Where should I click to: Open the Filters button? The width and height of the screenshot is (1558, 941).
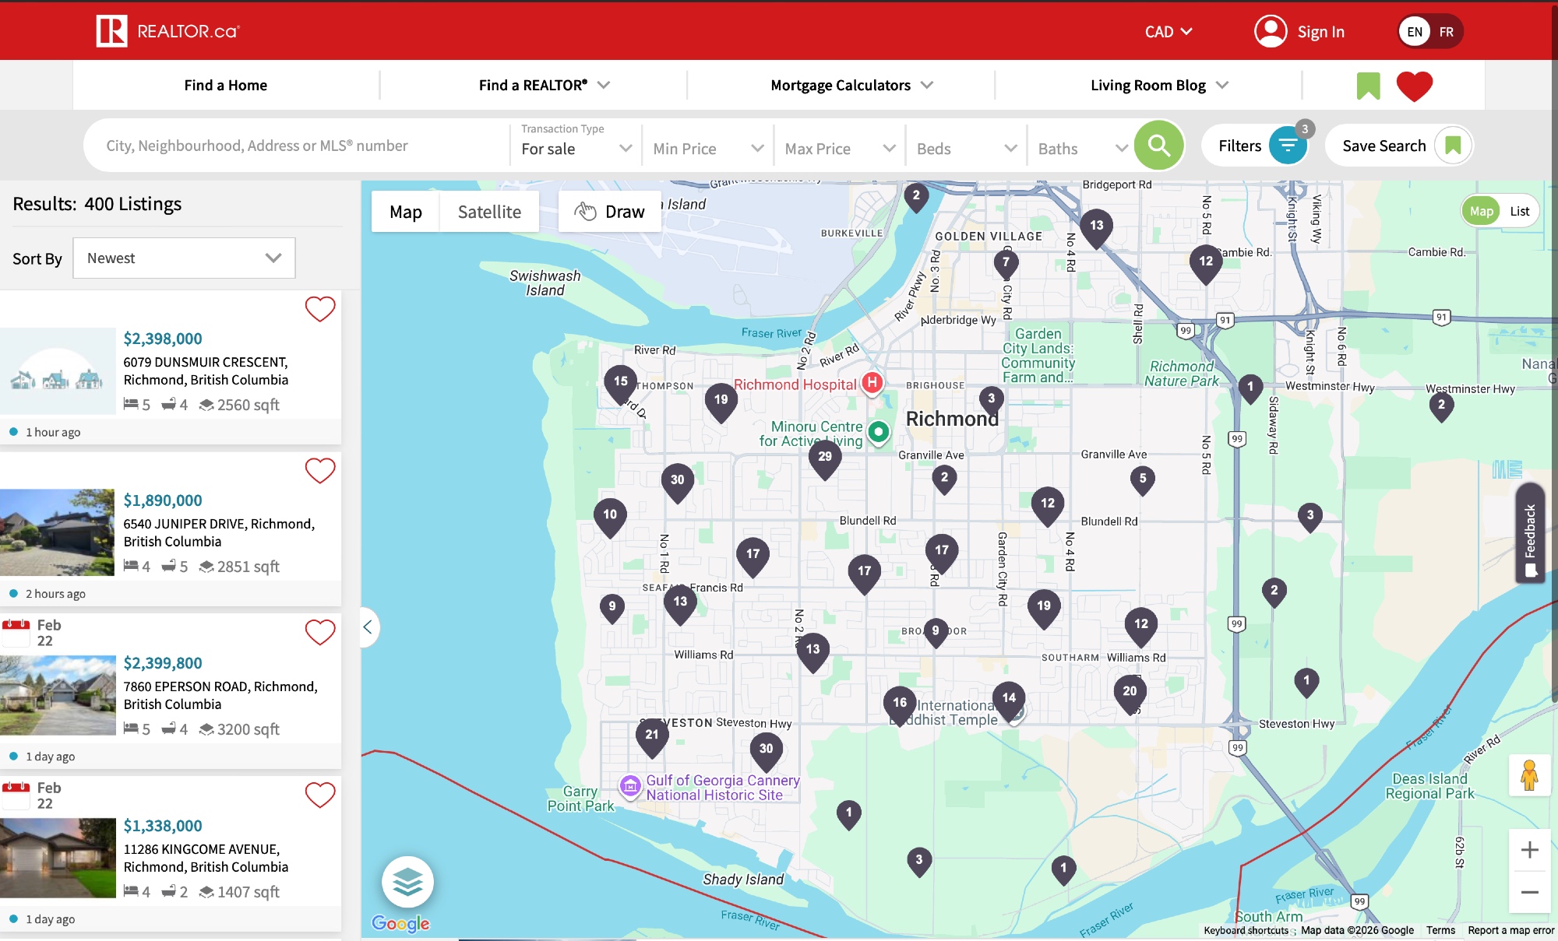tap(1256, 146)
